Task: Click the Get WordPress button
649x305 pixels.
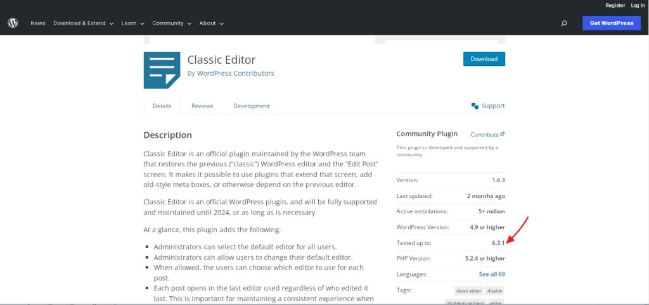Action: pyautogui.click(x=612, y=23)
